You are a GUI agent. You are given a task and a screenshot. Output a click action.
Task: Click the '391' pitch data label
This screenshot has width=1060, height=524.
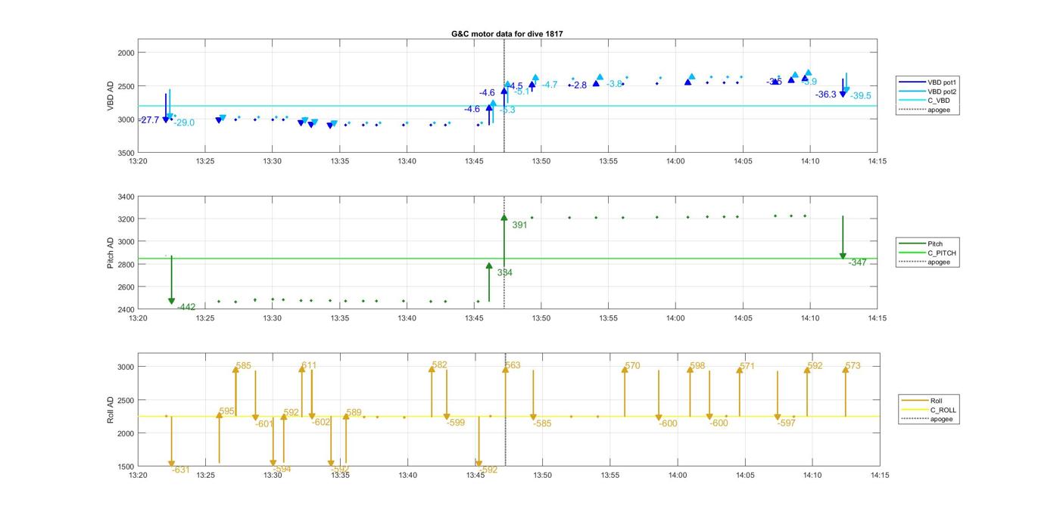pyautogui.click(x=519, y=225)
